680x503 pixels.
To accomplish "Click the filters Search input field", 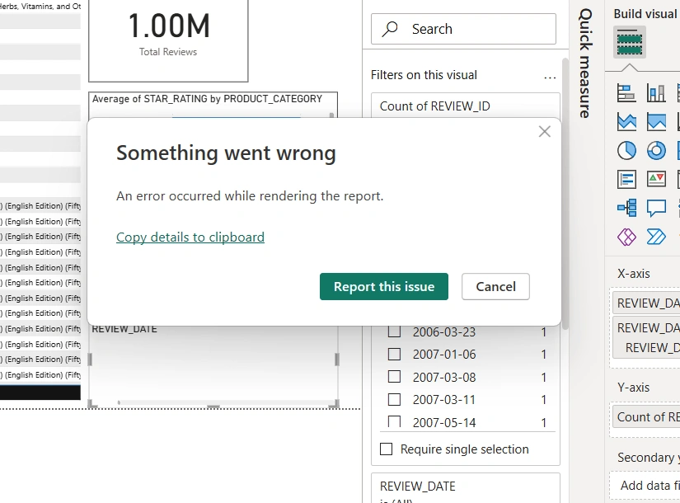I will click(x=463, y=29).
